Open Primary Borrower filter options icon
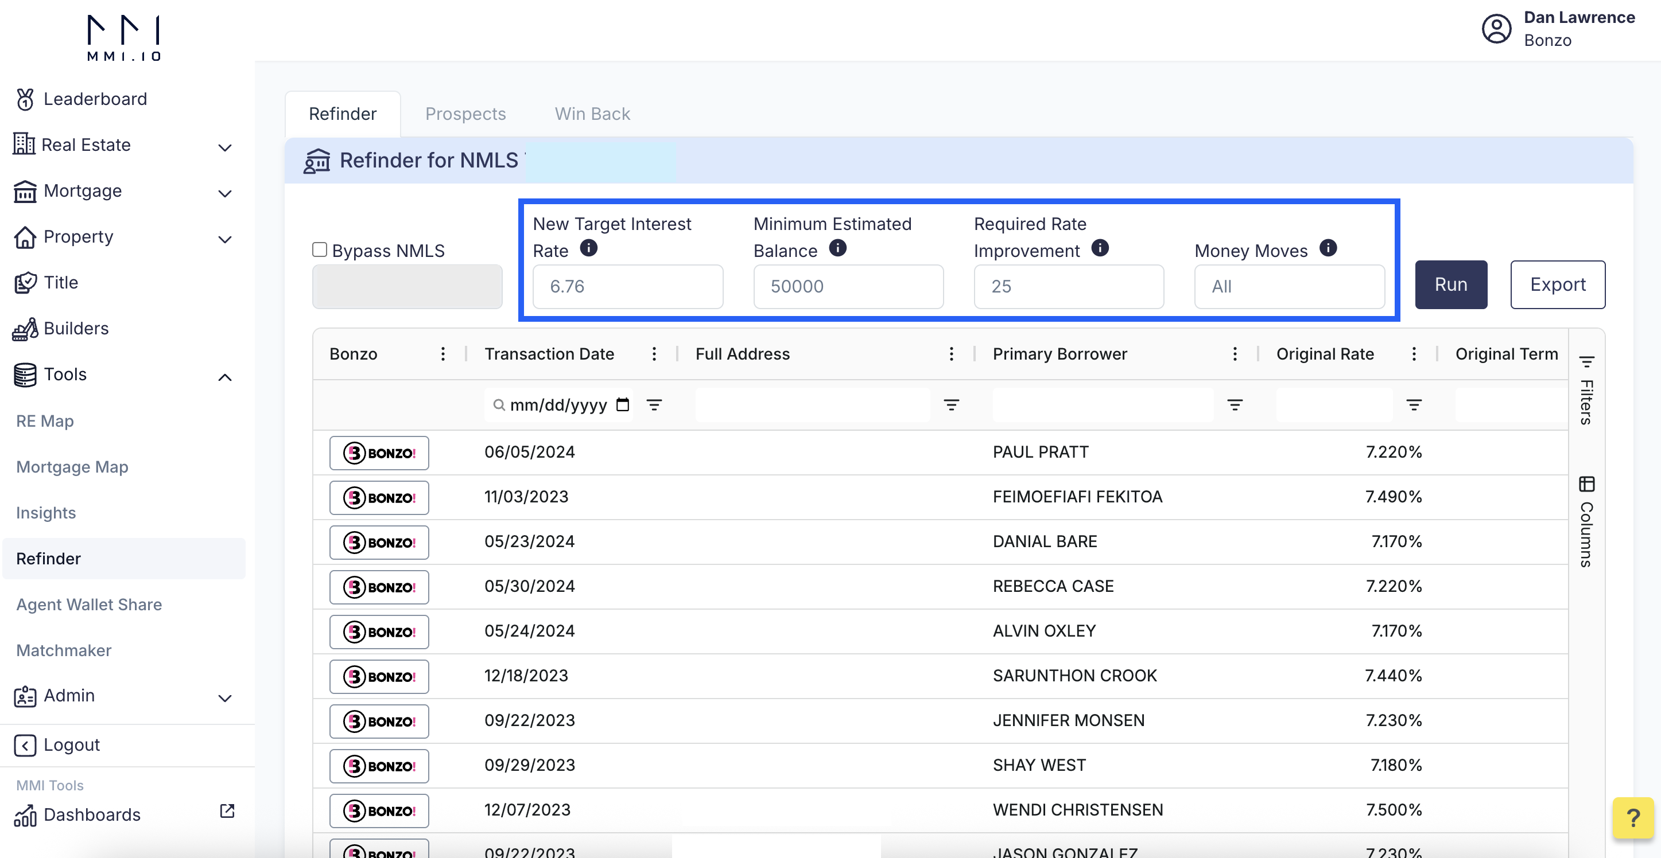This screenshot has height=858, width=1661. tap(1235, 405)
